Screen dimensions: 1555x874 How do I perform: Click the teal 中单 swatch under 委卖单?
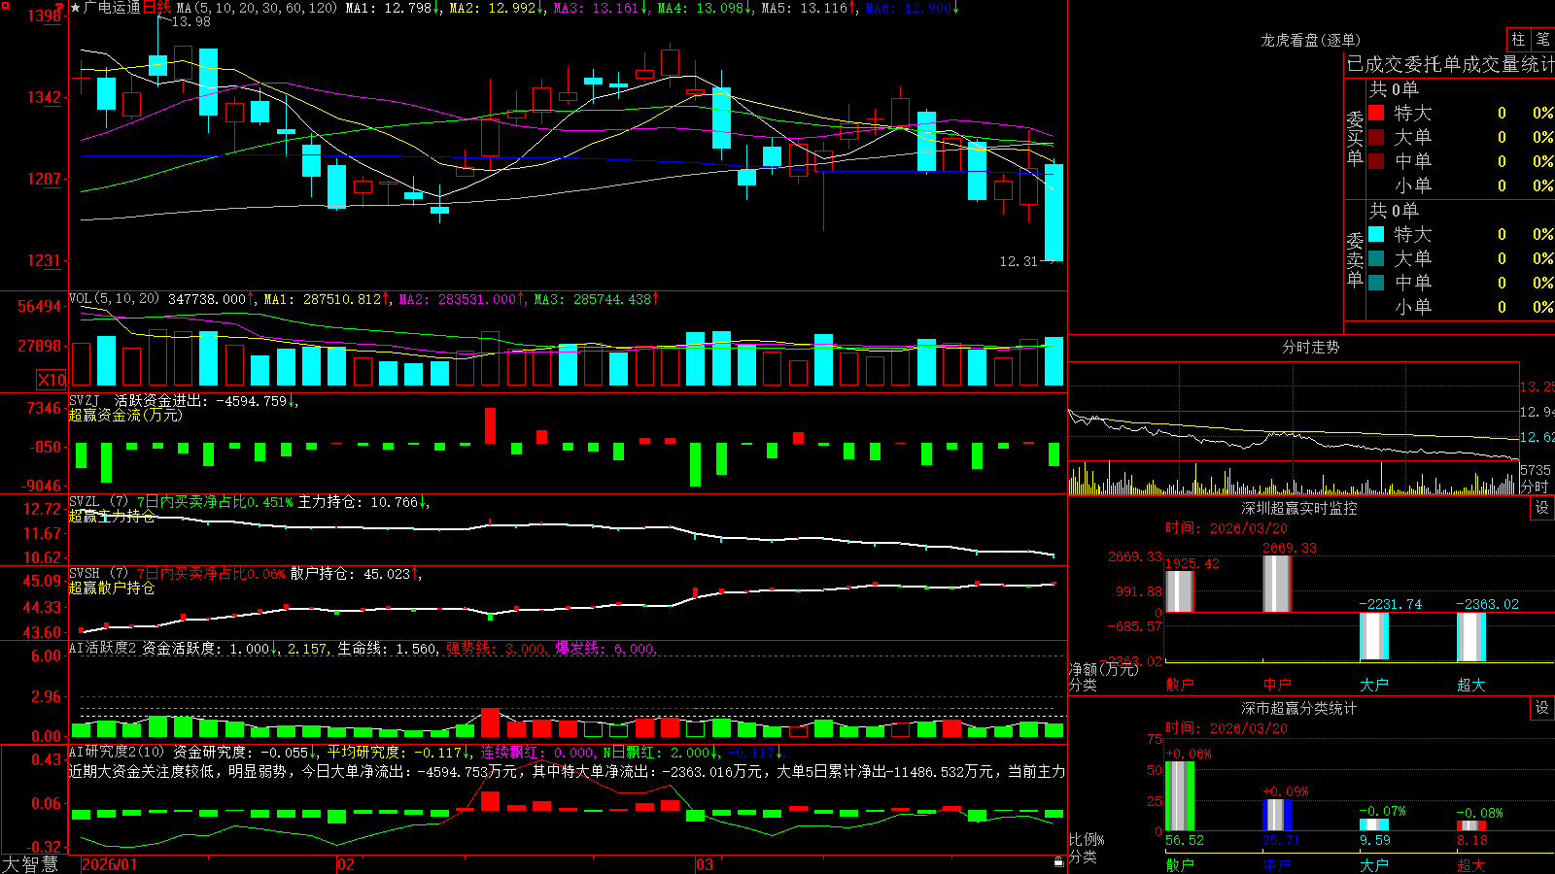[1376, 283]
